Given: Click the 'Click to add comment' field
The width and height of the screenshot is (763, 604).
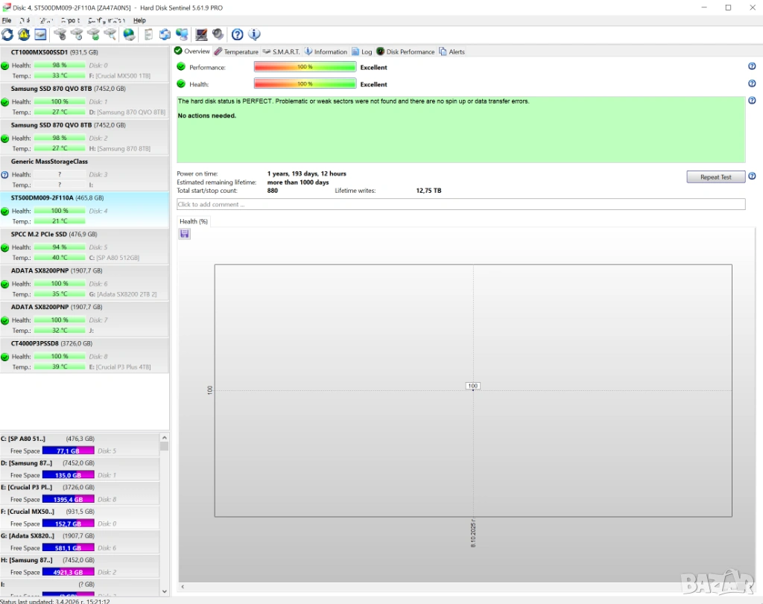Looking at the screenshot, I should coord(460,204).
